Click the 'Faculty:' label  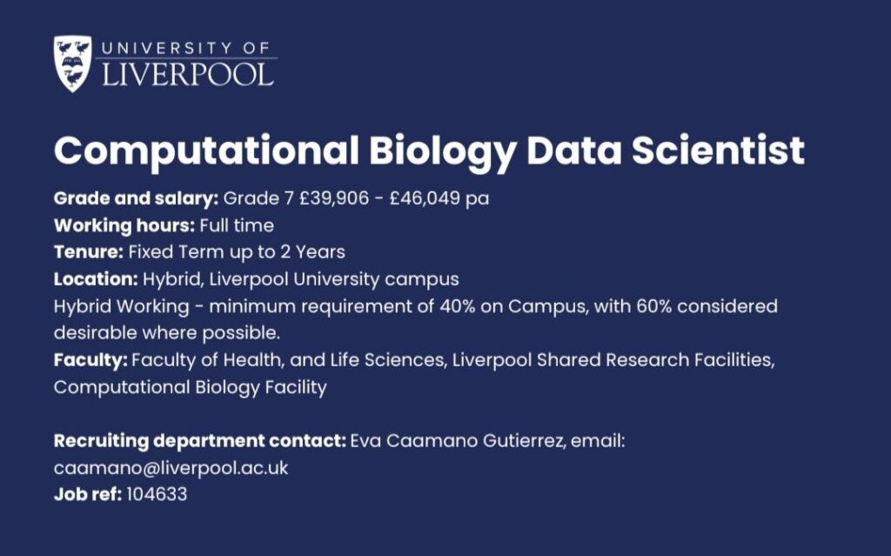click(x=90, y=360)
